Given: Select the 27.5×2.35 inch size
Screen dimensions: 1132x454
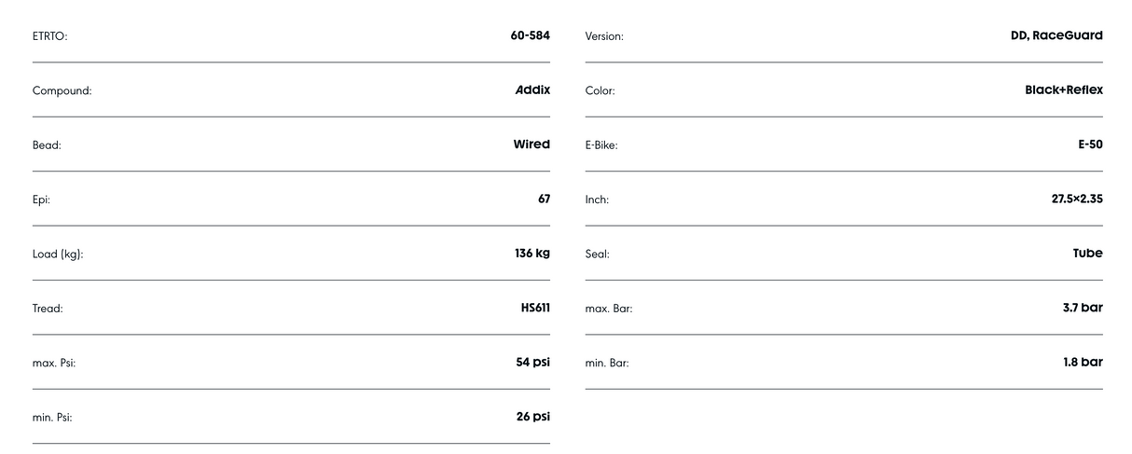Looking at the screenshot, I should 1077,199.
